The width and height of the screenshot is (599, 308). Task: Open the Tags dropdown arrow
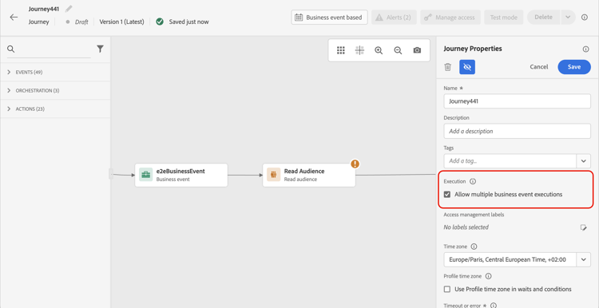coord(583,160)
